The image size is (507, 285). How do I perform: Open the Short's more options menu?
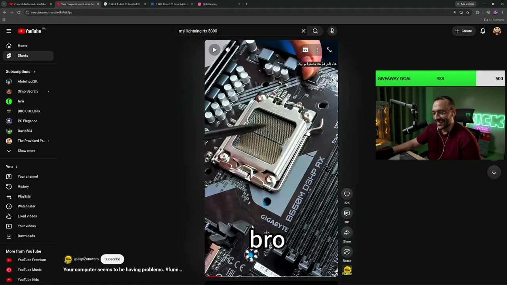tap(317, 50)
